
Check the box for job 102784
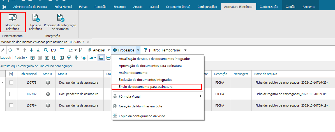coord(11,105)
